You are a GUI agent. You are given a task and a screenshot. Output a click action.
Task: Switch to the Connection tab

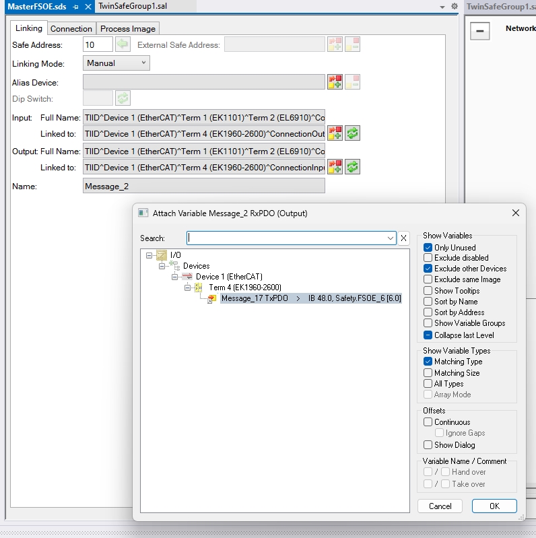click(71, 29)
